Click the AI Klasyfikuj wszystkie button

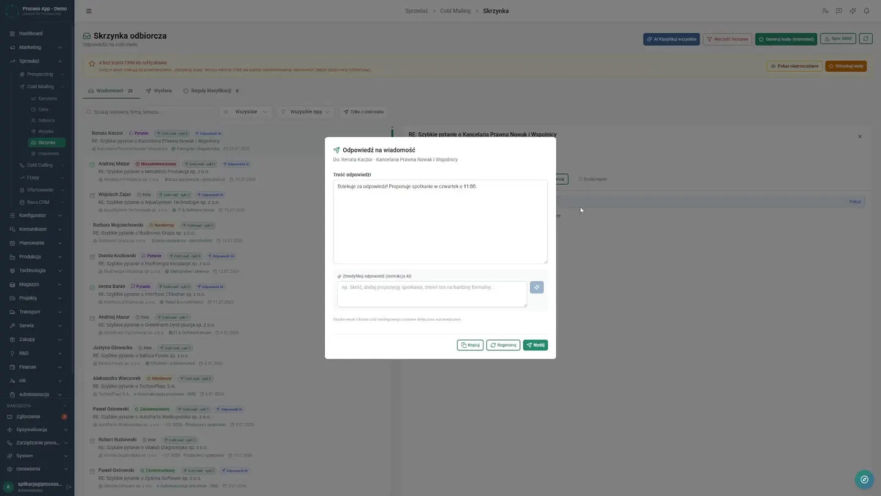pos(671,39)
